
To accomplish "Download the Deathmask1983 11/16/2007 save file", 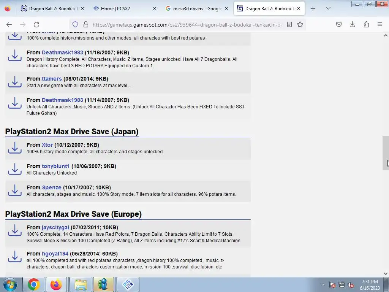I will tap(15, 56).
